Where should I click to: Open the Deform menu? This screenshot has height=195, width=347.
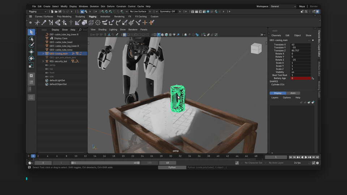click(x=111, y=6)
